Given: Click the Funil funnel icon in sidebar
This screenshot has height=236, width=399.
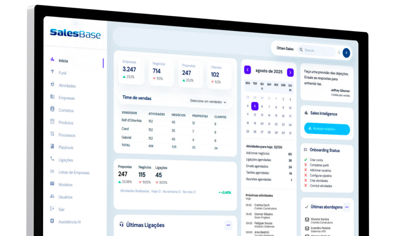Looking at the screenshot, I should (x=52, y=72).
